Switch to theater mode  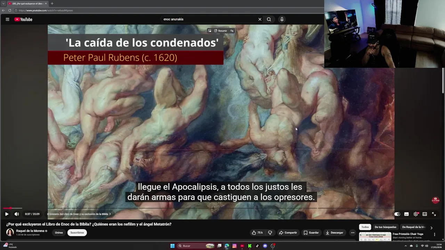(x=424, y=214)
